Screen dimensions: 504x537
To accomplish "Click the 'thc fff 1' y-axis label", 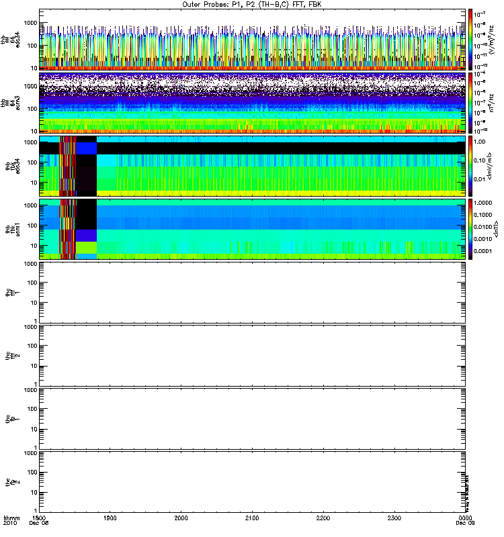I will tap(13, 293).
